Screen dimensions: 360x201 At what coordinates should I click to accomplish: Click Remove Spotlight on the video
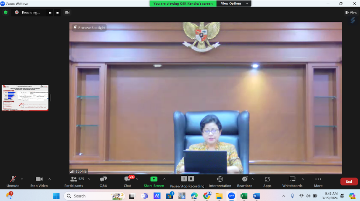[x=89, y=27]
